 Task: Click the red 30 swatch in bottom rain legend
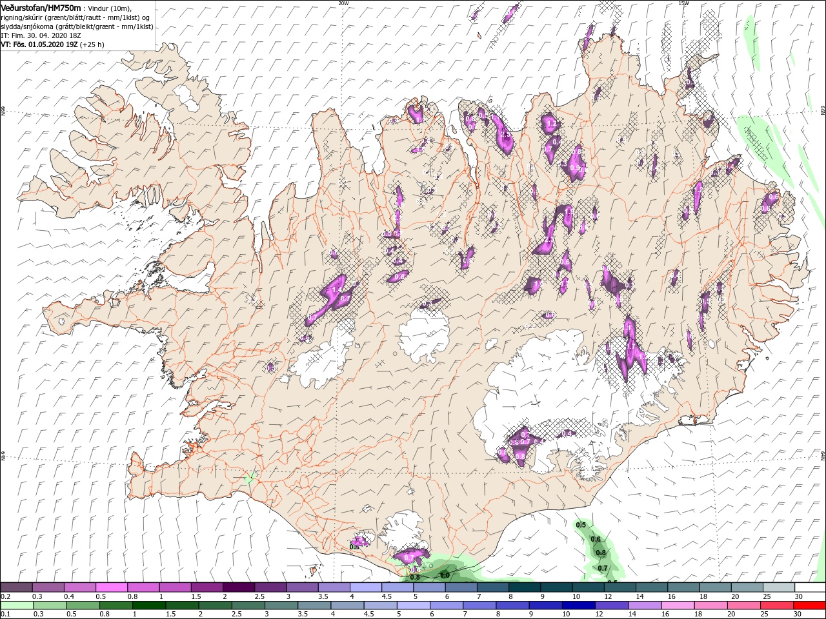(810, 605)
